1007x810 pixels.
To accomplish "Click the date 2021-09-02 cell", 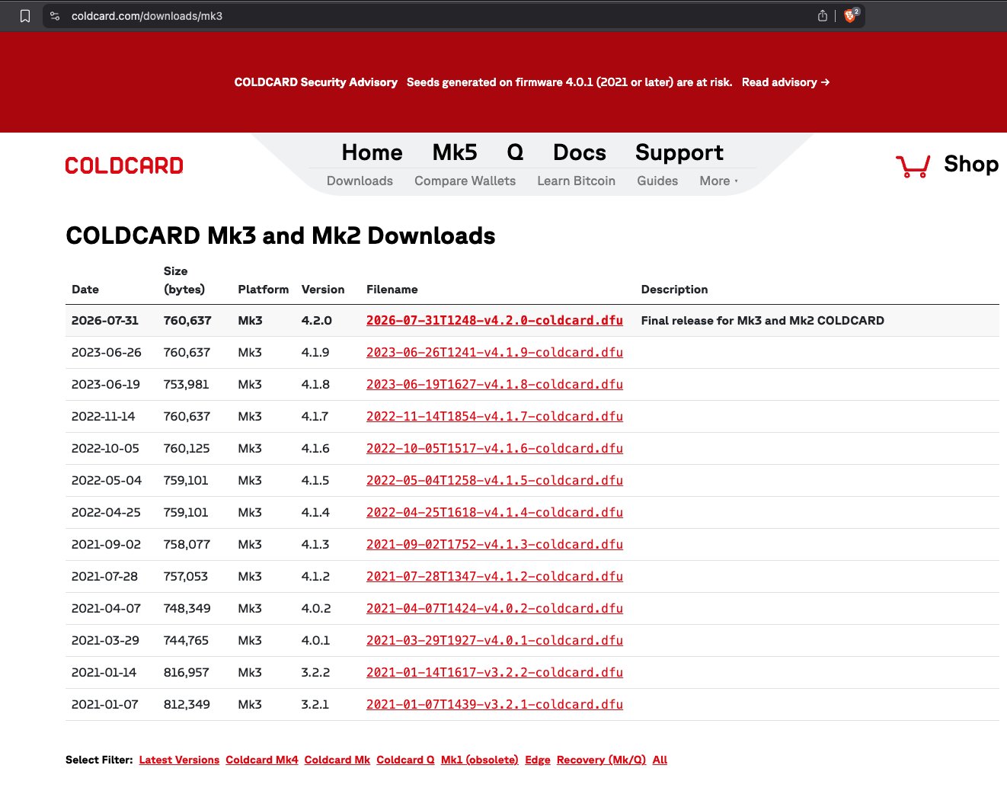I will coord(106,545).
